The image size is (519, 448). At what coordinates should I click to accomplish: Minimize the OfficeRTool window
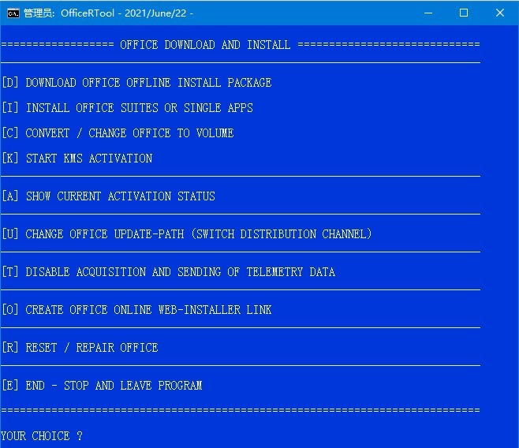pos(428,13)
